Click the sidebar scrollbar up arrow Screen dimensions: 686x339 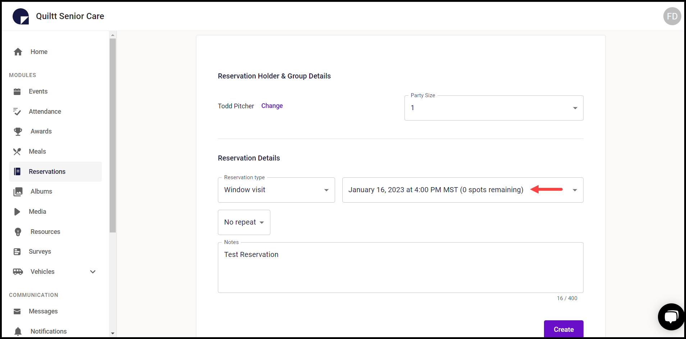113,35
